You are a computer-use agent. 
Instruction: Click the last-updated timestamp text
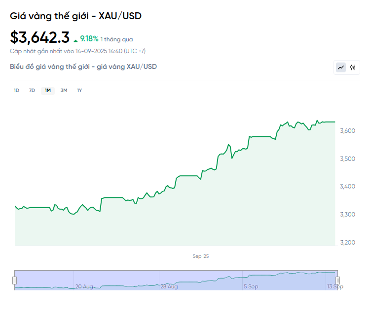pos(77,51)
